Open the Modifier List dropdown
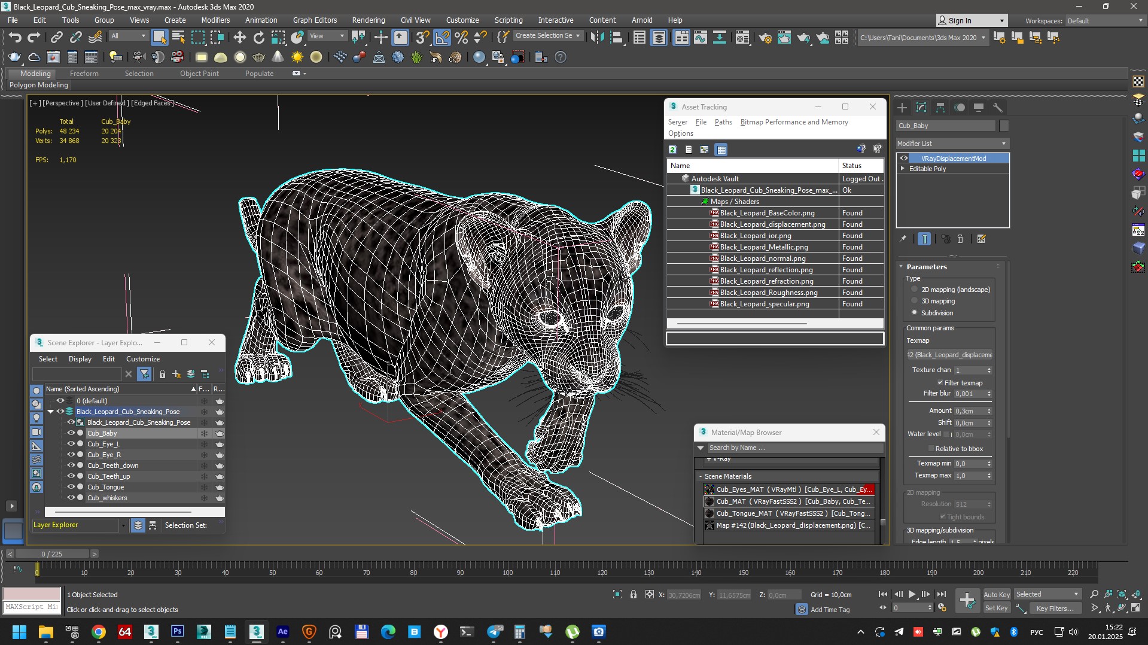This screenshot has height=645, width=1148. (952, 144)
